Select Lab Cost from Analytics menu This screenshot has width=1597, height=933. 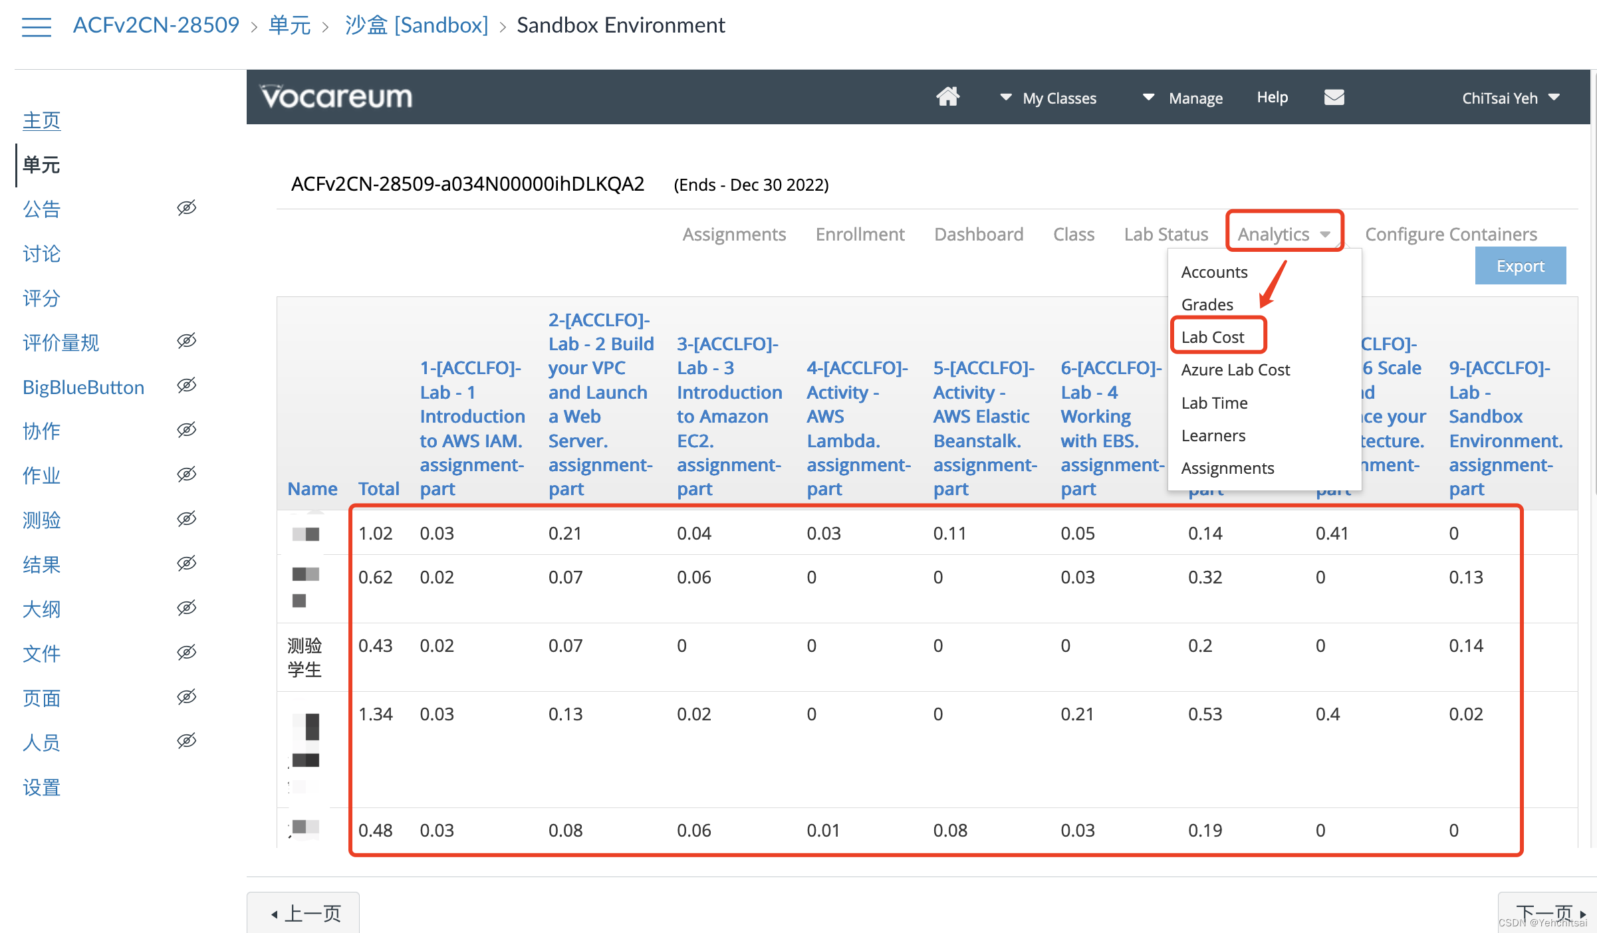[x=1213, y=337]
